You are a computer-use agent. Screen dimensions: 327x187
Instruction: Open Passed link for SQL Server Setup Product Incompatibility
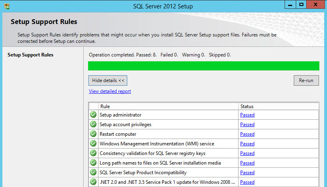coord(247,173)
